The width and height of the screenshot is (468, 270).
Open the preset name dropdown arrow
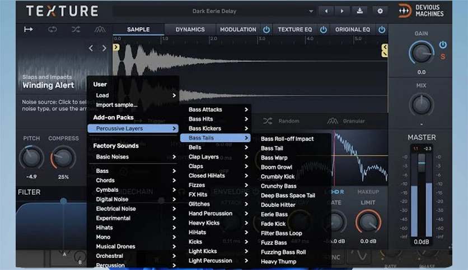(311, 11)
